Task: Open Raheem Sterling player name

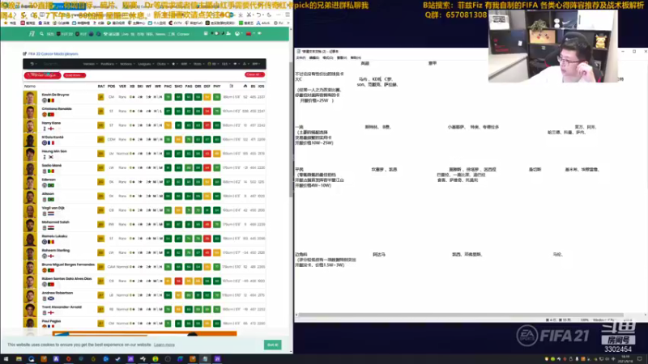Action: point(55,250)
